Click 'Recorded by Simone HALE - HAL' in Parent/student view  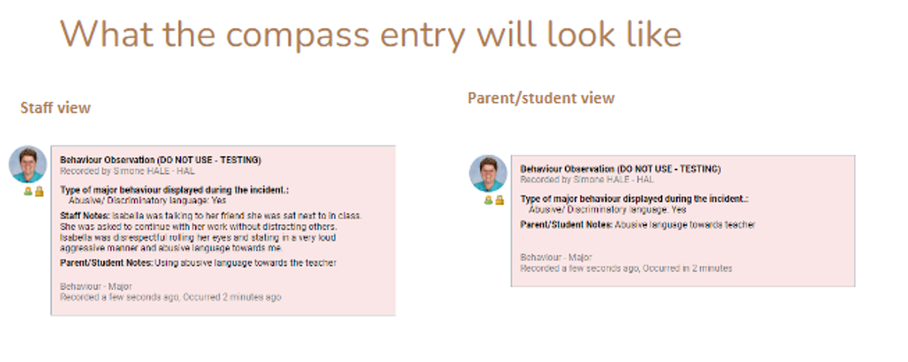pos(585,179)
